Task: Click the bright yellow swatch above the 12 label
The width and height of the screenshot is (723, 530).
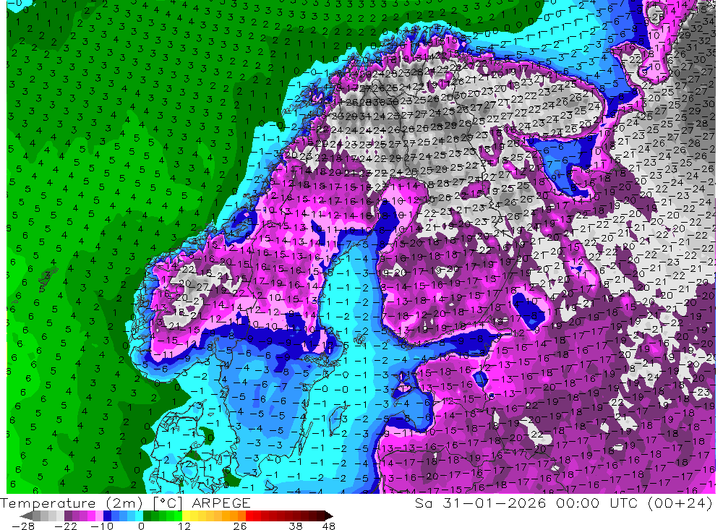Action: (187, 516)
